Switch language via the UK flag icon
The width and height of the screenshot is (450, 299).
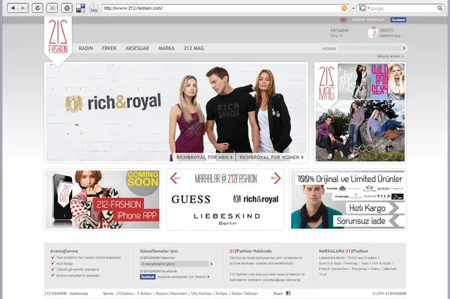[x=343, y=20]
